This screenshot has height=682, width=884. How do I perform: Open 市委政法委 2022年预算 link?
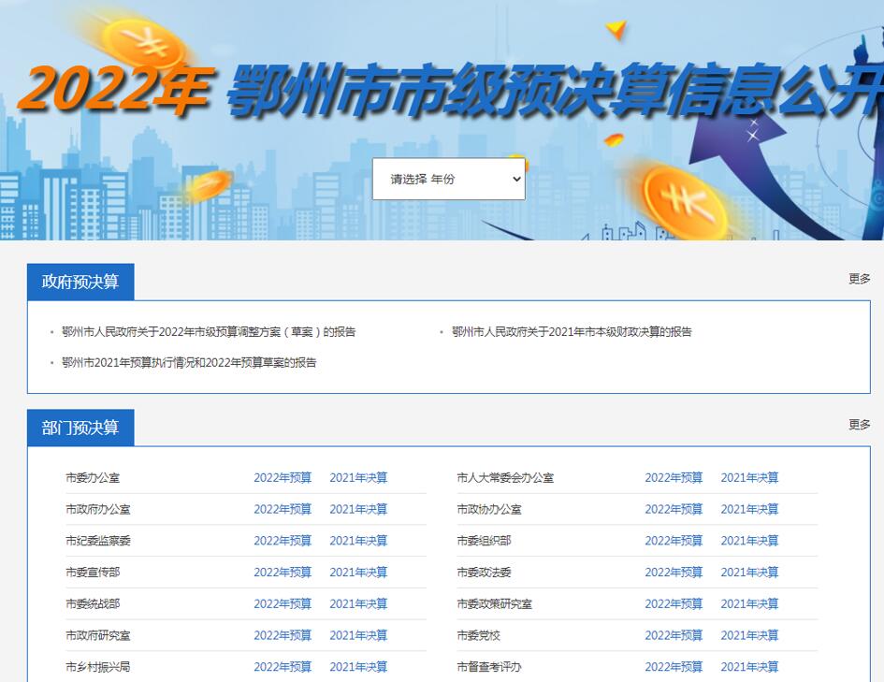(x=674, y=573)
